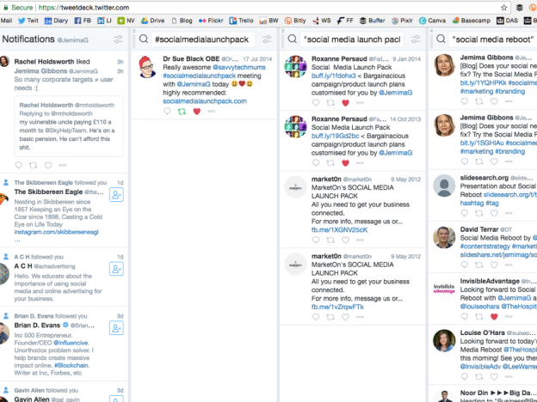Retweet the slidesearch.org presentation tweet
This screenshot has width=537, height=402.
click(478, 213)
